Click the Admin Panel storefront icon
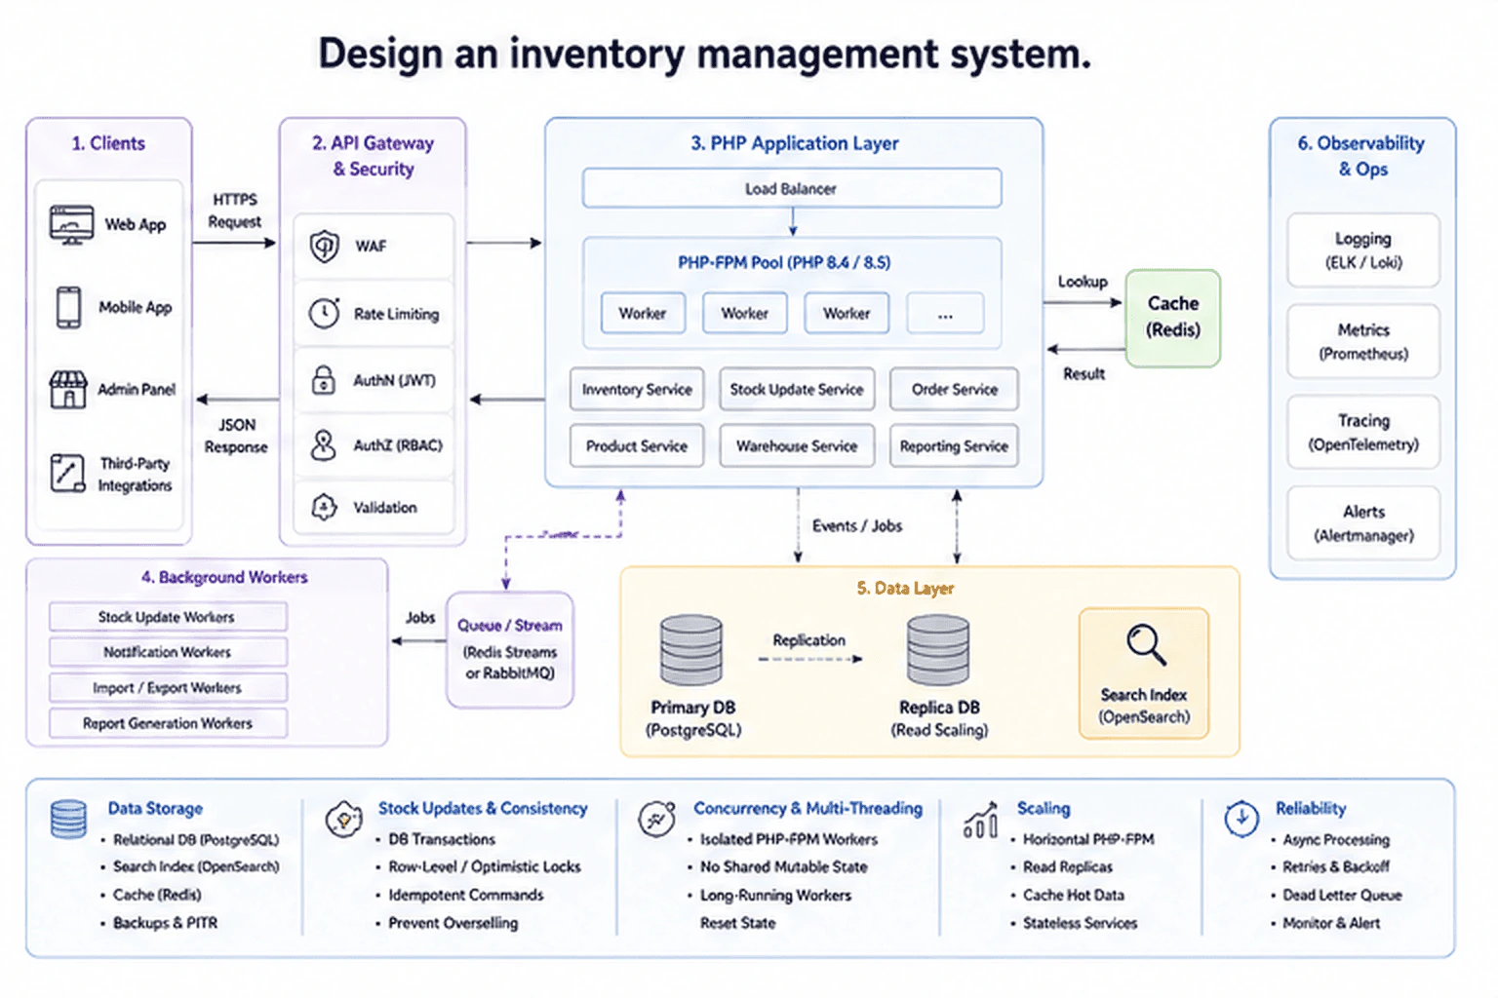 pyautogui.click(x=67, y=389)
